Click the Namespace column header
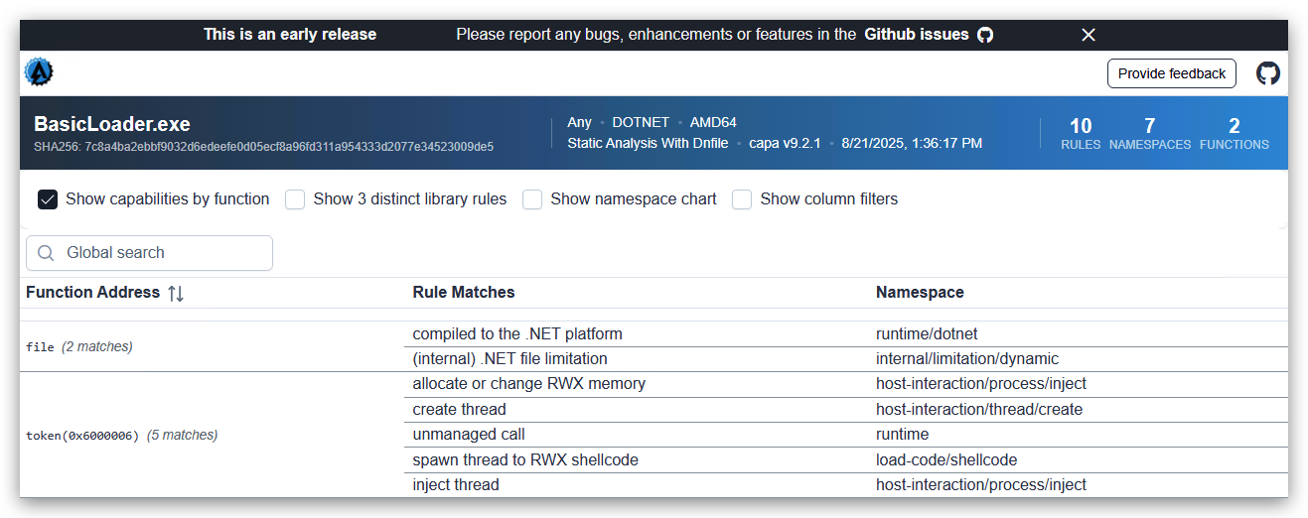Screen dimensions: 1308x518 pos(920,293)
